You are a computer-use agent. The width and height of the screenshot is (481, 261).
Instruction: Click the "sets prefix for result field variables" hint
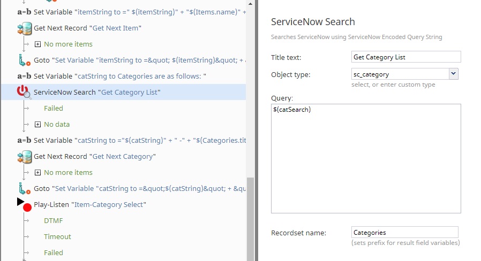tap(405, 243)
